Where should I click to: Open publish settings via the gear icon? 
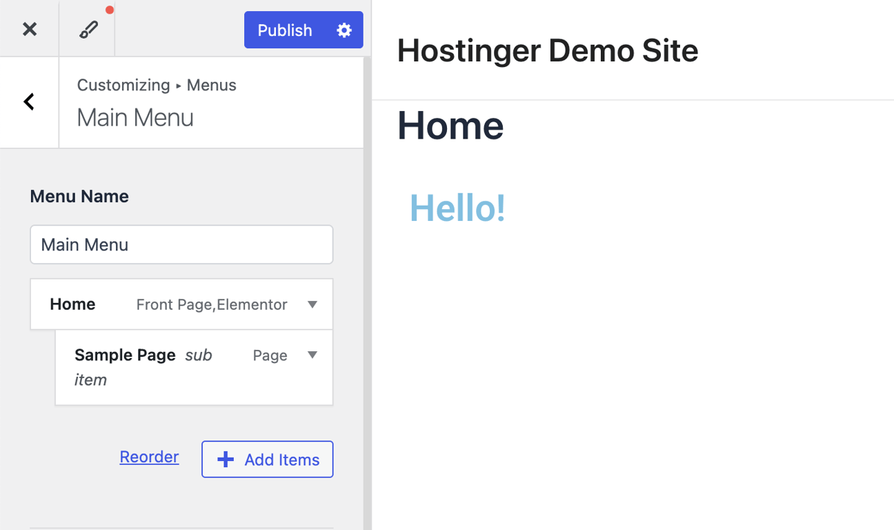344,30
